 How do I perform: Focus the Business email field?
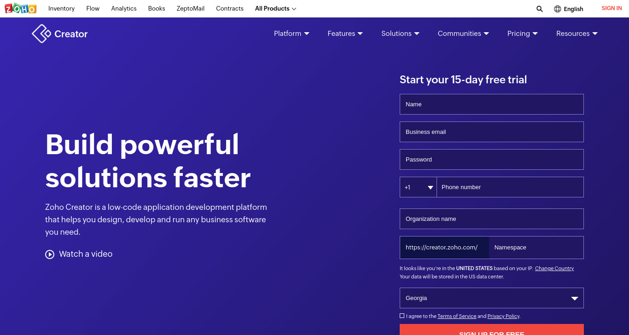pyautogui.click(x=492, y=132)
